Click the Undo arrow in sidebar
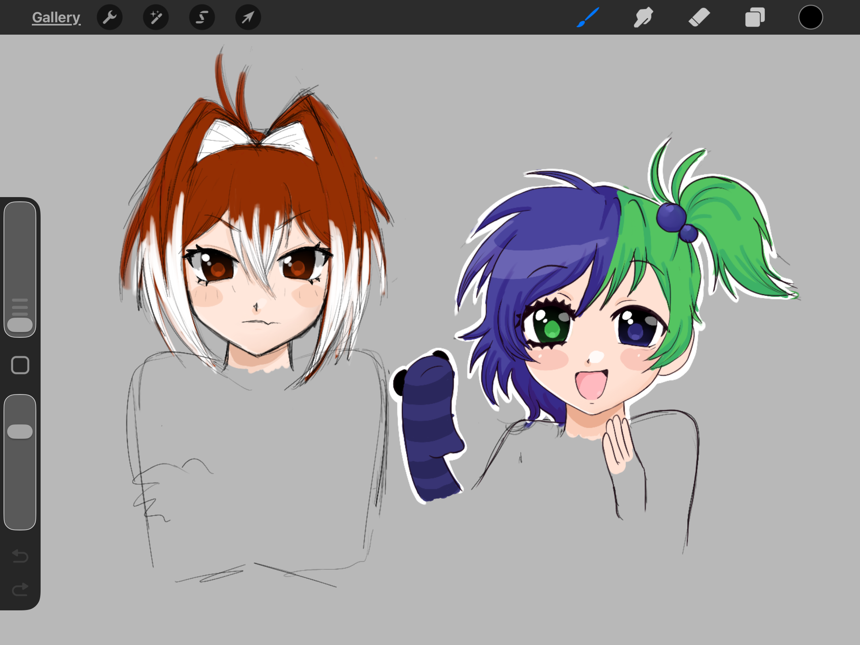 pos(20,556)
